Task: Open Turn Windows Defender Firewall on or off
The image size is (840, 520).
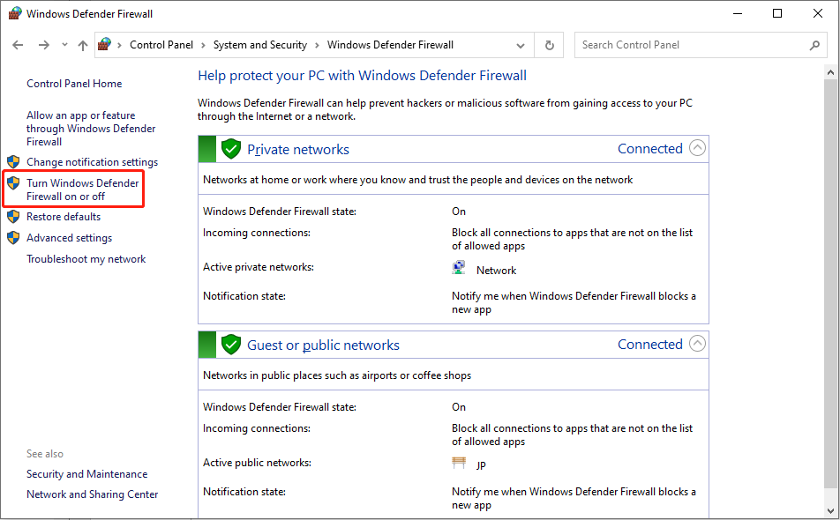Action: point(82,189)
